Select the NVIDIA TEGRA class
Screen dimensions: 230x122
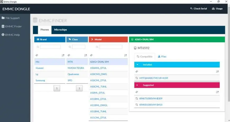(77, 68)
